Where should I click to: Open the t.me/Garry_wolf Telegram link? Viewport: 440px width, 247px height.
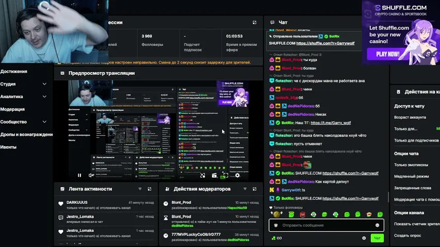pos(331,122)
